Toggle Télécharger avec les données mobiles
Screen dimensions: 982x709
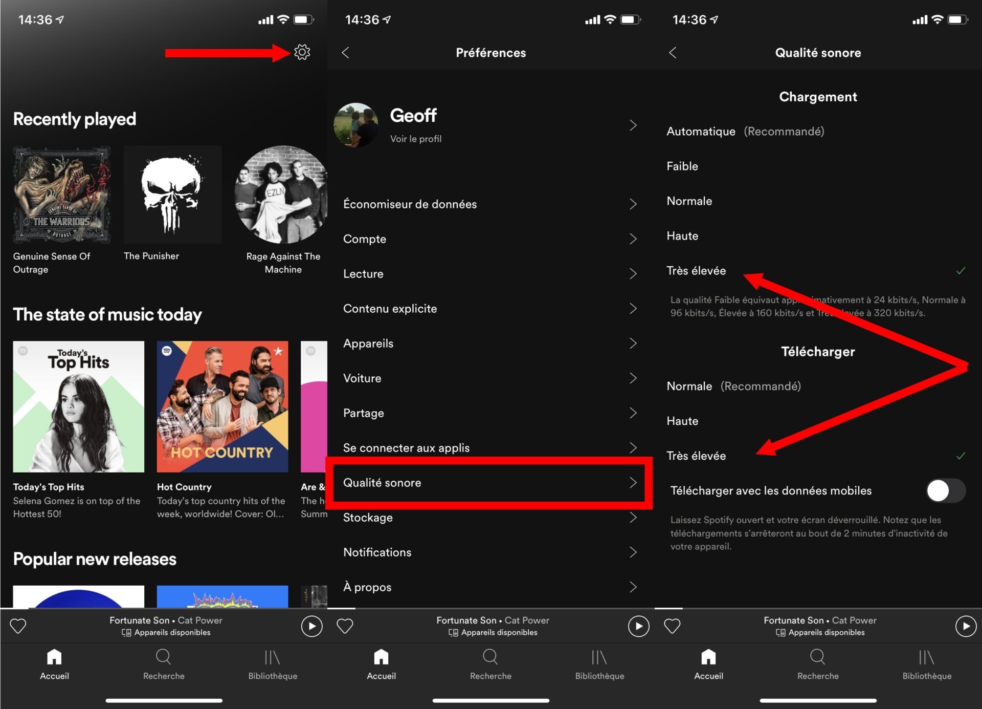coord(946,490)
